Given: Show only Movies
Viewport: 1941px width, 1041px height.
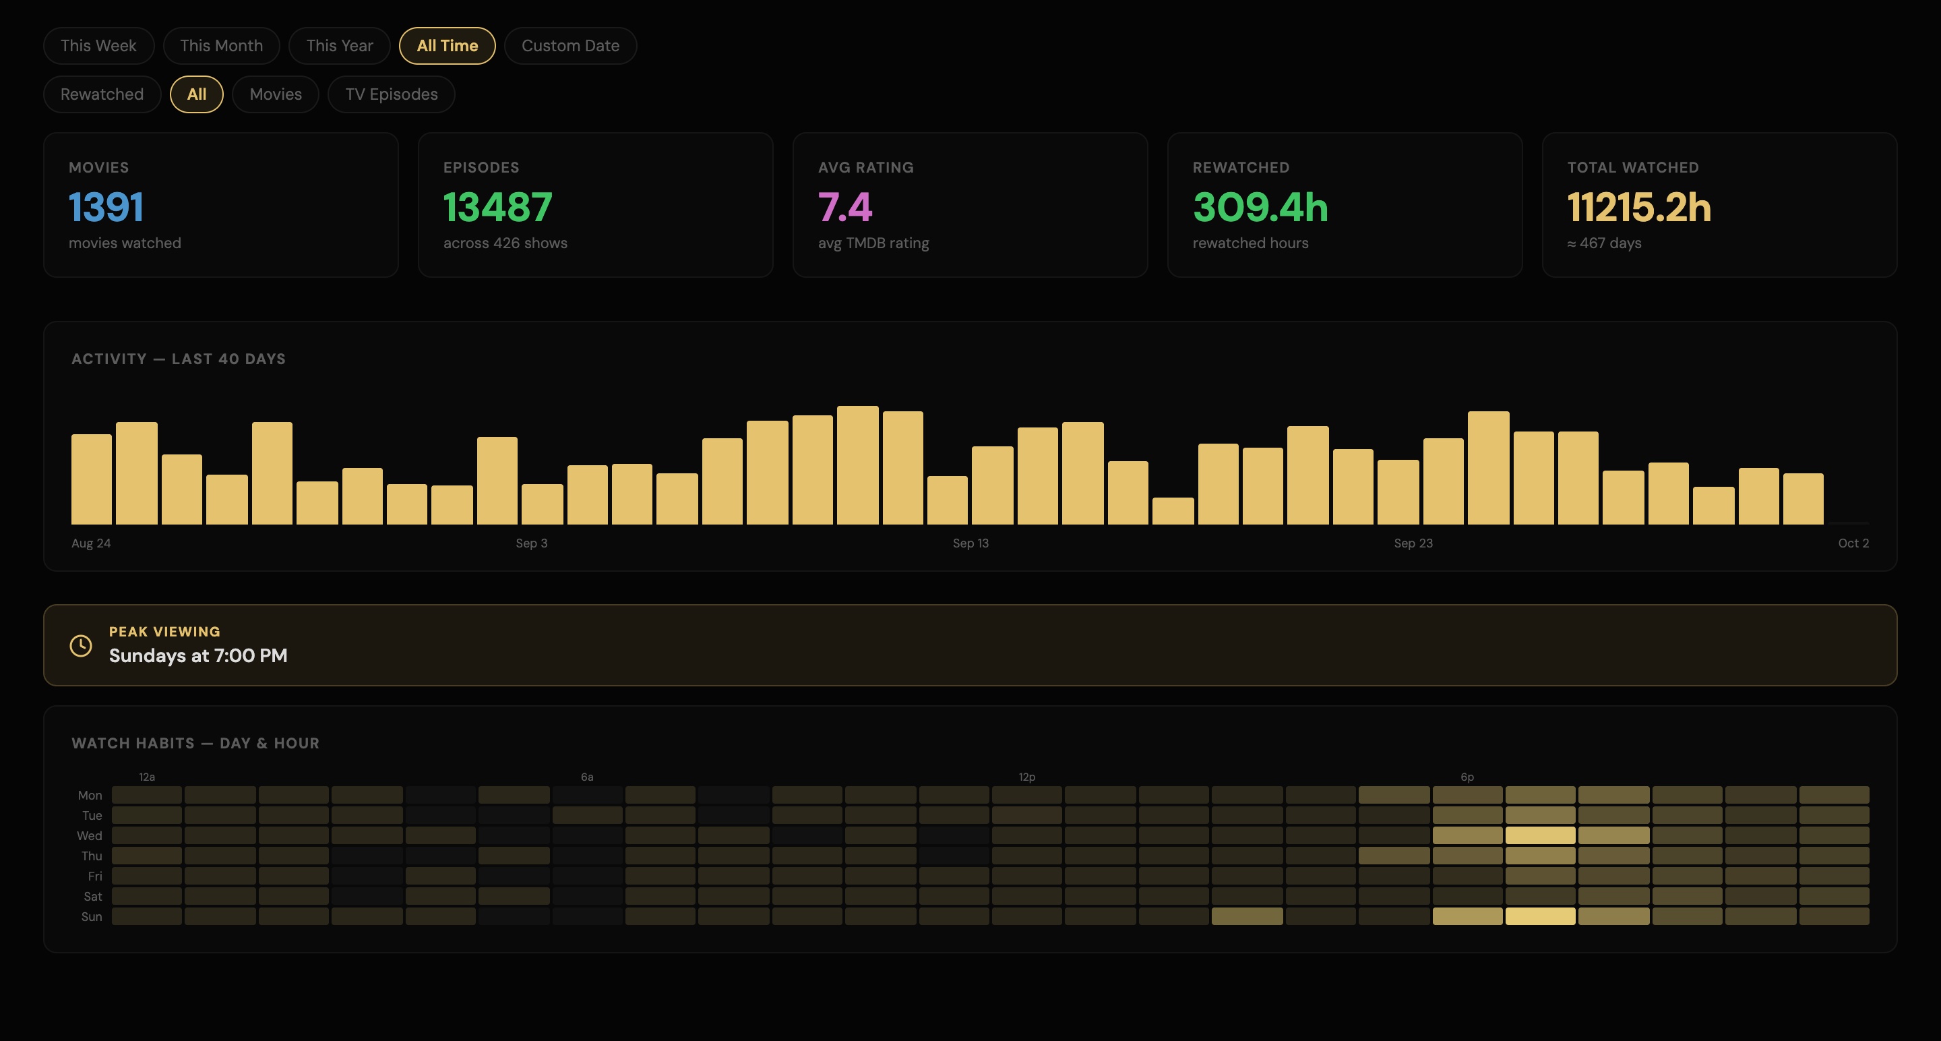Looking at the screenshot, I should tap(276, 94).
